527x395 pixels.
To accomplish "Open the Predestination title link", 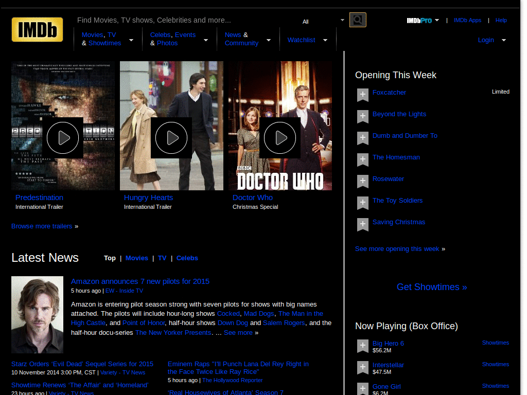I will [x=39, y=197].
